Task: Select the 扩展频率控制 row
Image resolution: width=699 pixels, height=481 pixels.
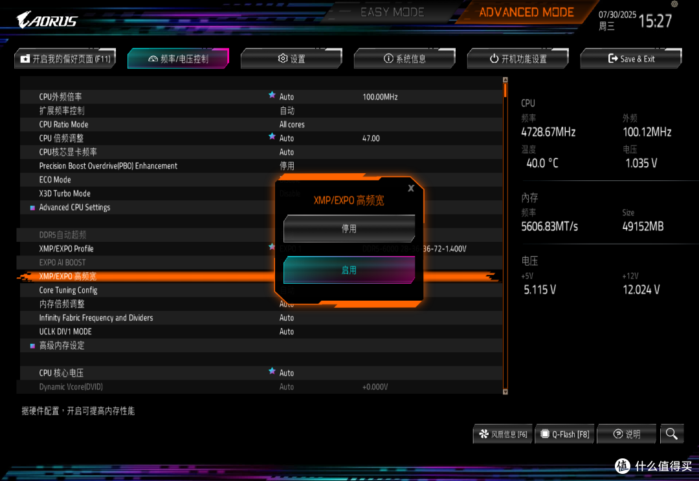Action: 261,111
